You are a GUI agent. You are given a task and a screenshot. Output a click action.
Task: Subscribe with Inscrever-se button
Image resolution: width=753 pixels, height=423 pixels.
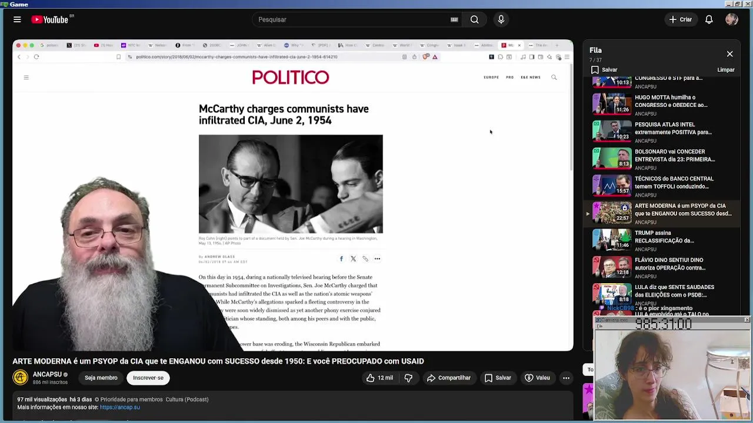[x=148, y=378]
